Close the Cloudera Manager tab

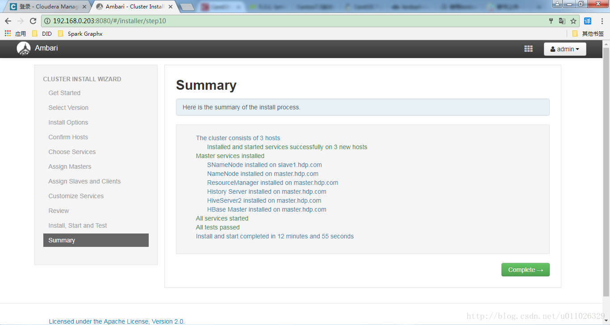pos(84,7)
